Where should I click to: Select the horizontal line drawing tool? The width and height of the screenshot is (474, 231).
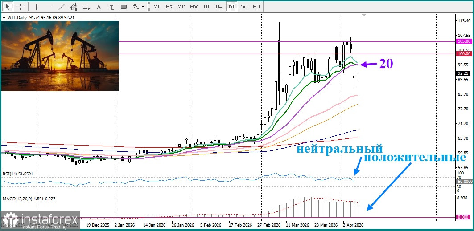click(49, 7)
